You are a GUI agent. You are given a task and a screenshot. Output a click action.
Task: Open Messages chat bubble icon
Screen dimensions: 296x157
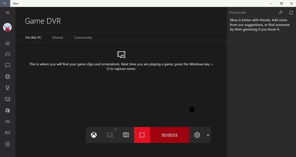pyautogui.click(x=7, y=65)
